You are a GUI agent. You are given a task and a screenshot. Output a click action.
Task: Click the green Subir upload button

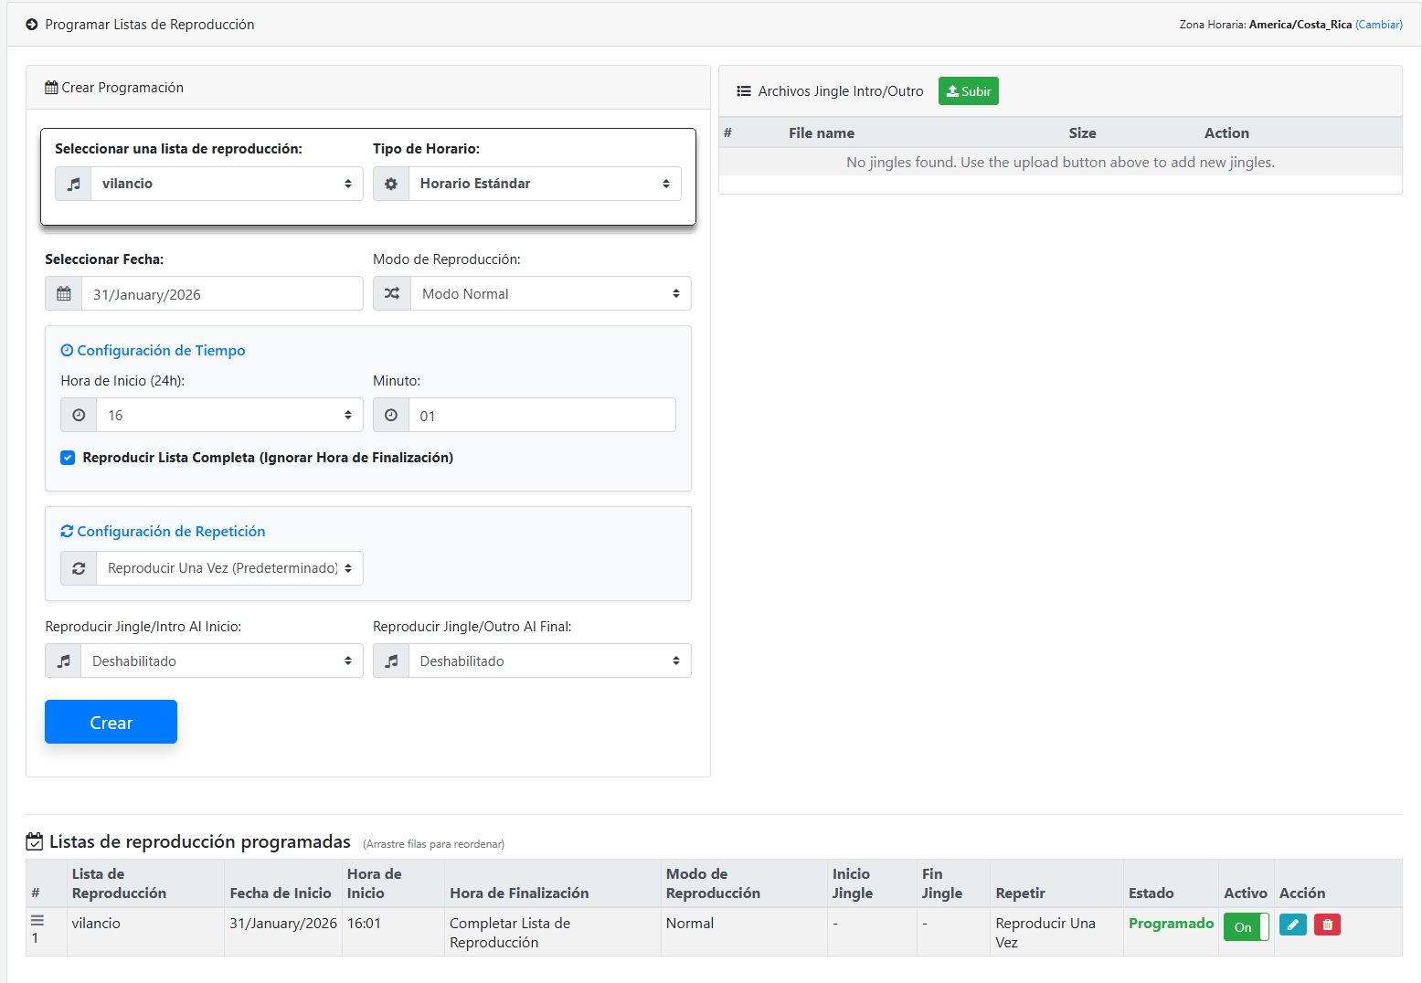click(968, 91)
